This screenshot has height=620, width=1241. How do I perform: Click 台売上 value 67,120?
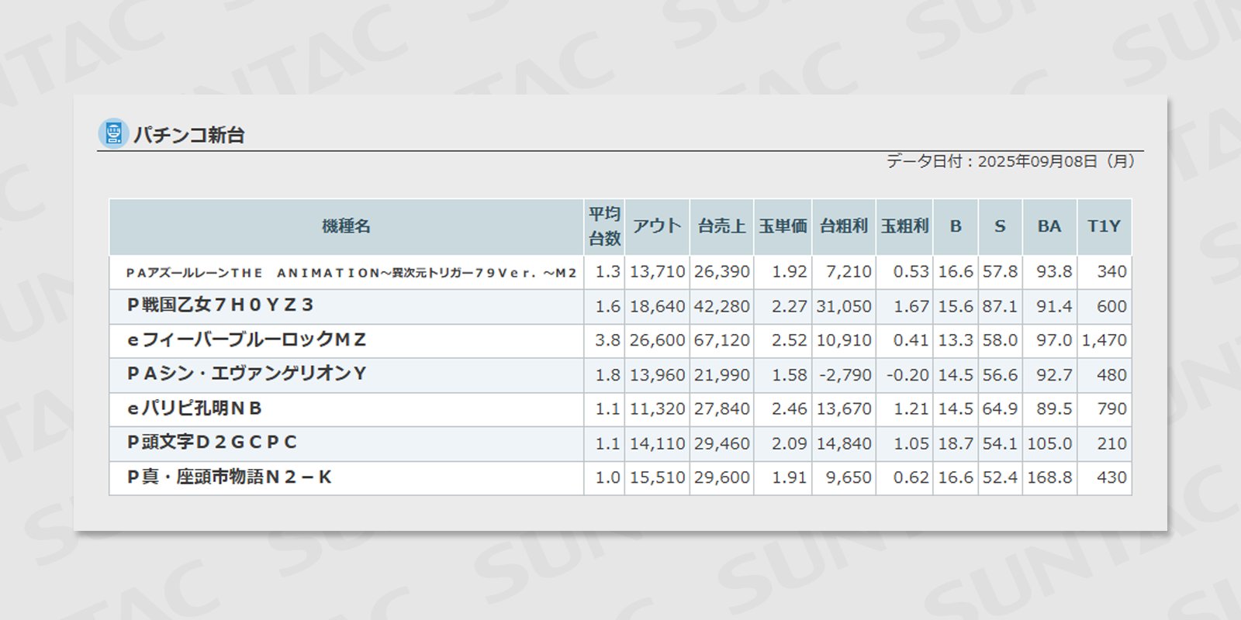721,340
